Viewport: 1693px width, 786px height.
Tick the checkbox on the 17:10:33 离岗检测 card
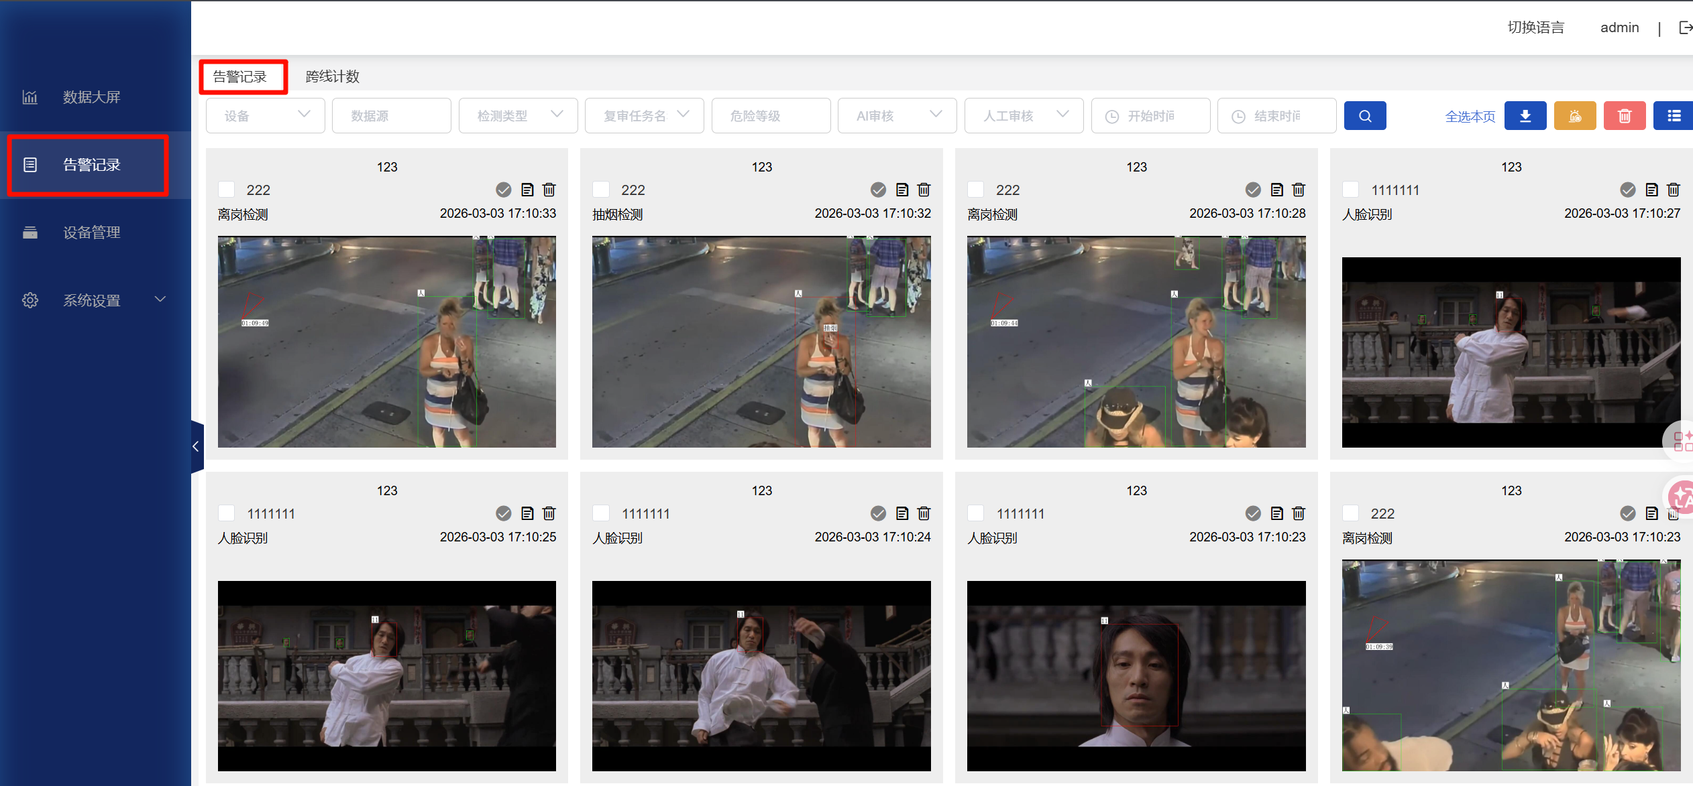pos(227,190)
